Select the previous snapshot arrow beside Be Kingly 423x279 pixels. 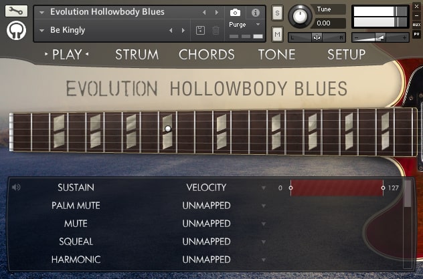tap(171, 31)
